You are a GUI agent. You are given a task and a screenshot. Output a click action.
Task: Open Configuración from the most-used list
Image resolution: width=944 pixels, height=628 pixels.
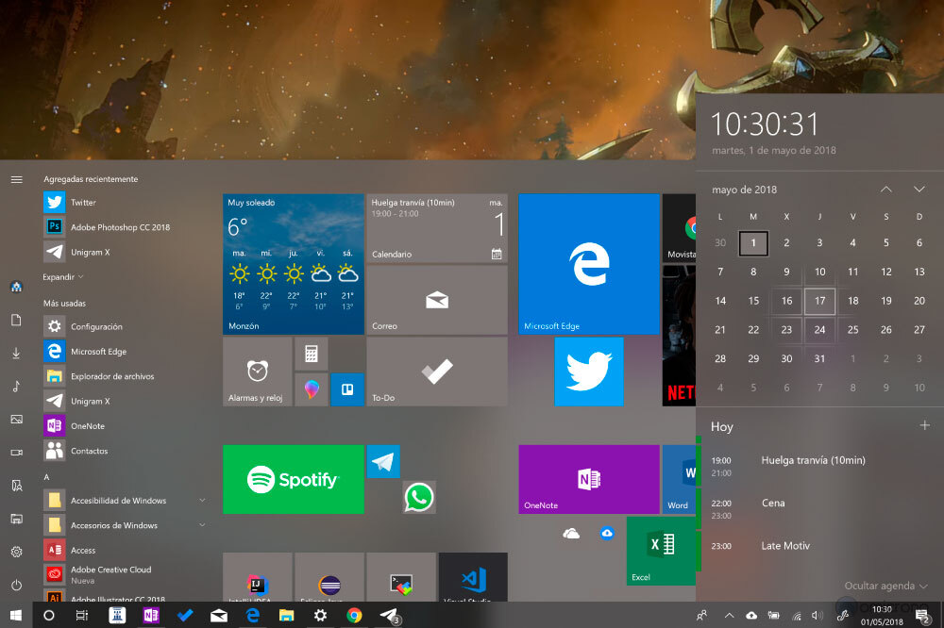tap(94, 325)
